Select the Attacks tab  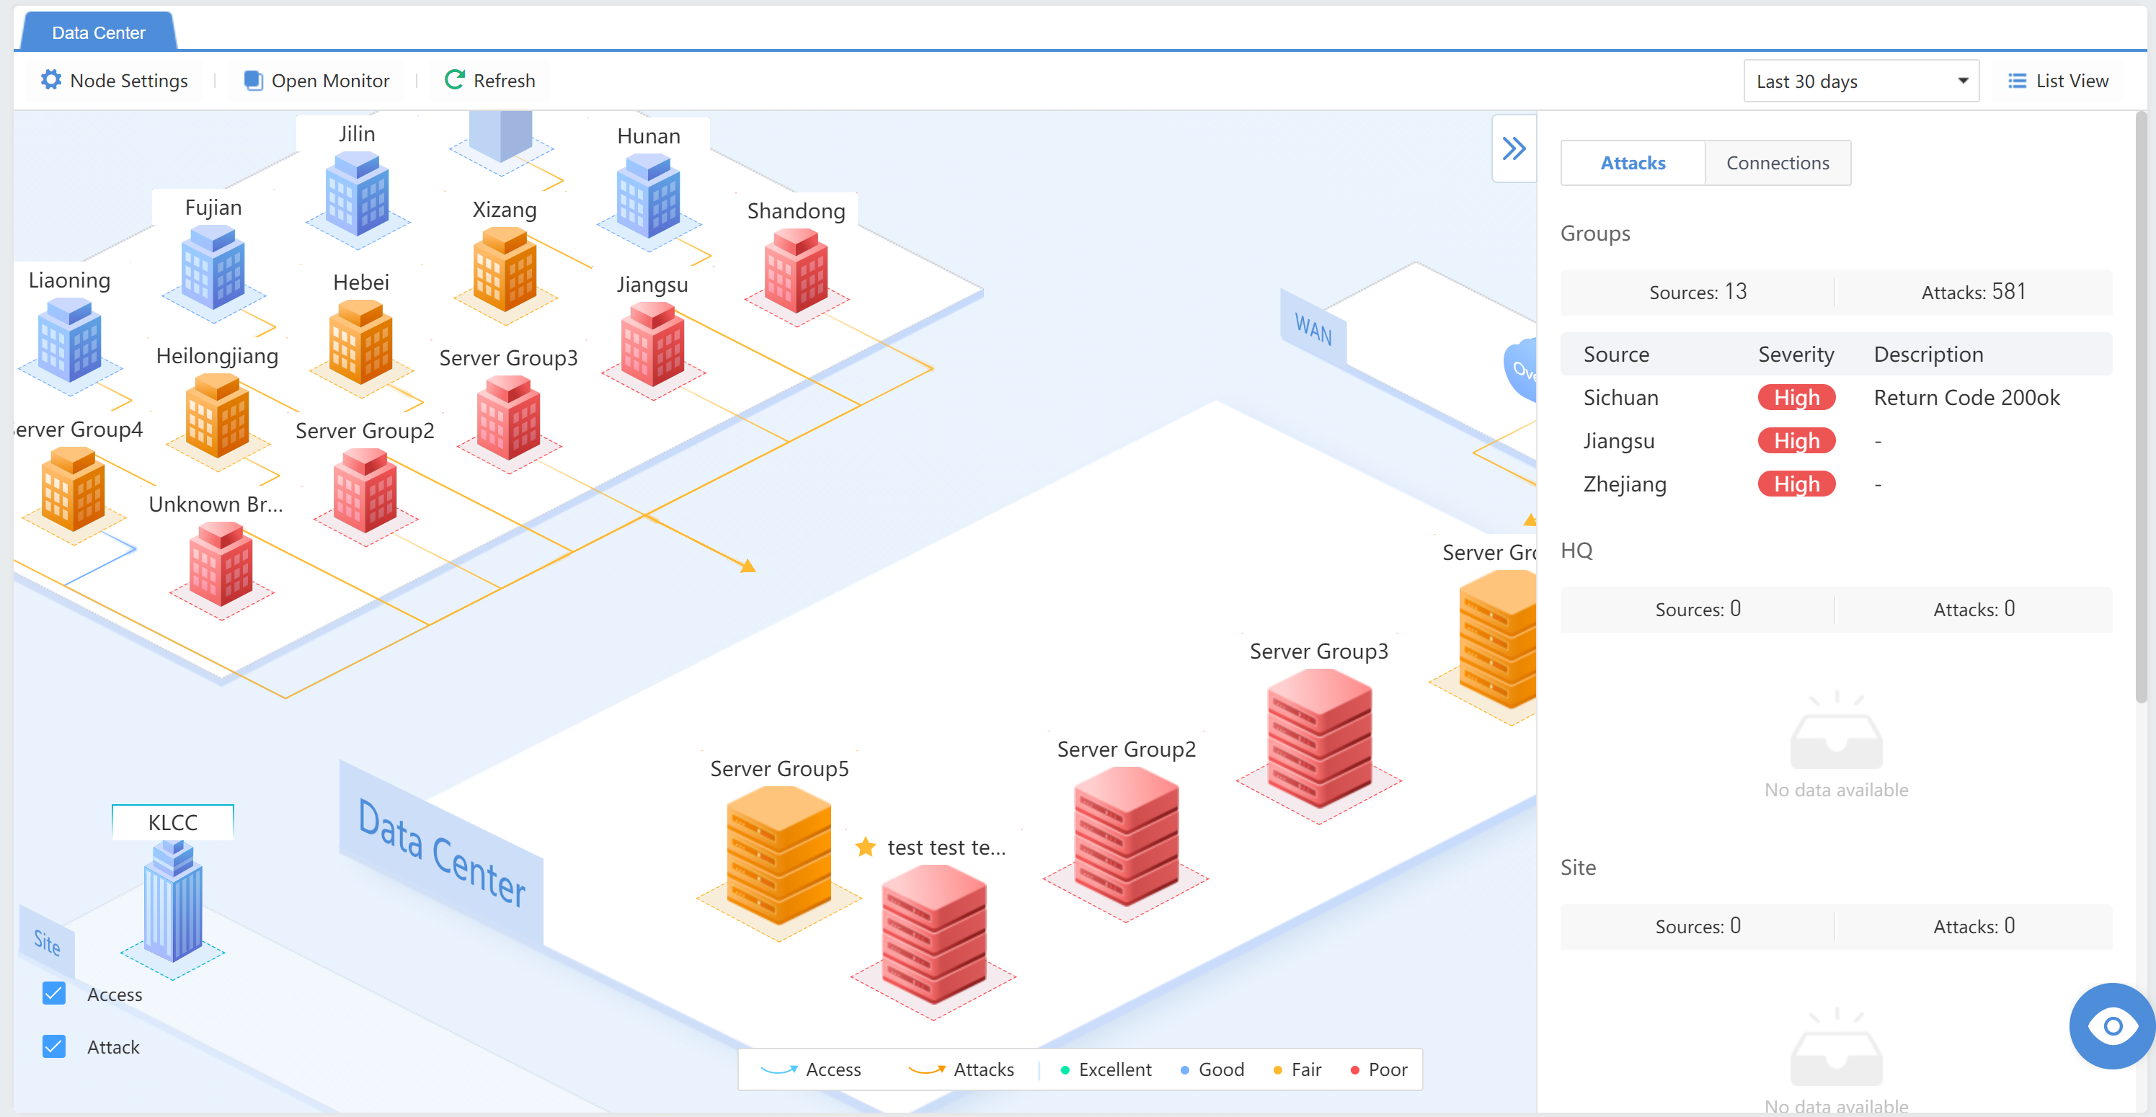point(1632,163)
